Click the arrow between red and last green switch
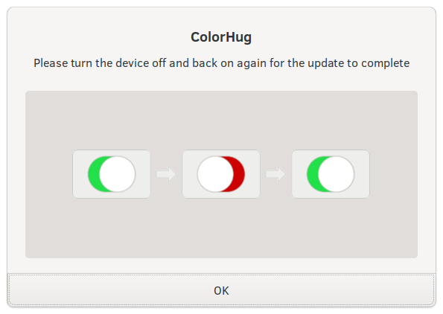Viewport: 443px width, 314px height. pyautogui.click(x=275, y=174)
